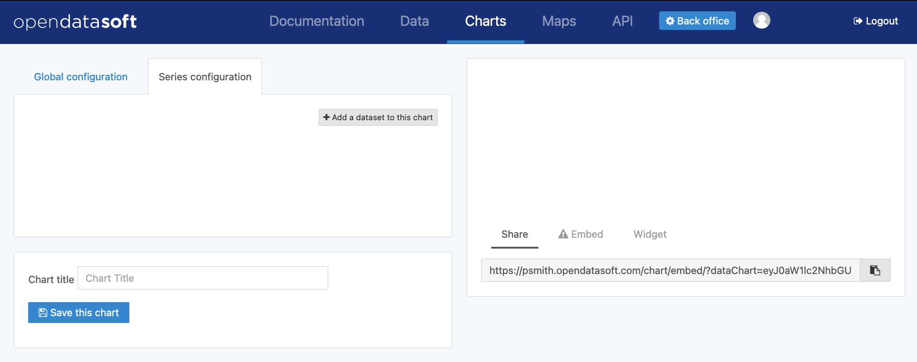
Task: Click the Logout arrow icon
Action: click(858, 21)
